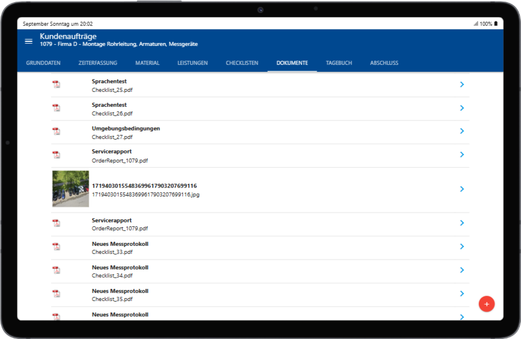This screenshot has height=339, width=521.
Task: Click PDF icon for Checklist_35.pdf
Action: [56, 294]
